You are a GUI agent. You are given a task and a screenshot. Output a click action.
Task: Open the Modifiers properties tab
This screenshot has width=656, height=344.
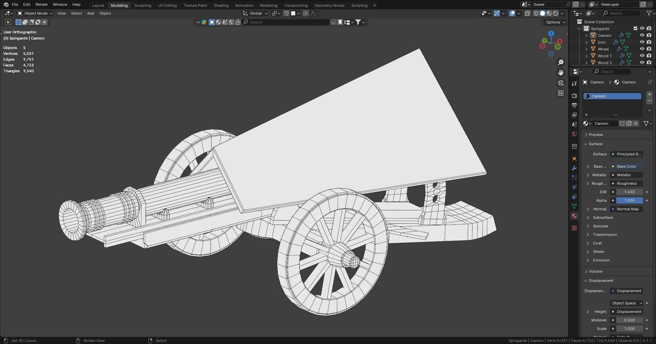pos(574,168)
